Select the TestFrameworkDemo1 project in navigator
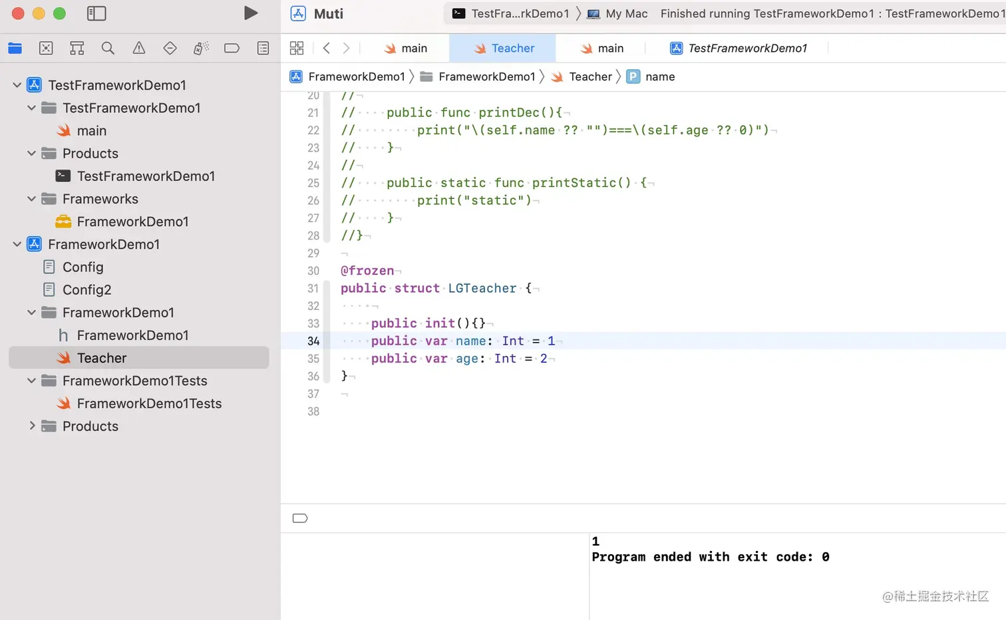The width and height of the screenshot is (1006, 620). click(117, 85)
